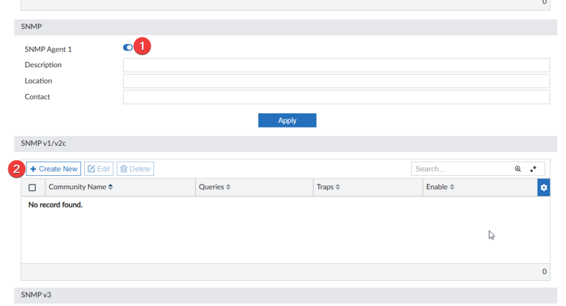
Task: Open column settings gear icon
Action: 543,187
